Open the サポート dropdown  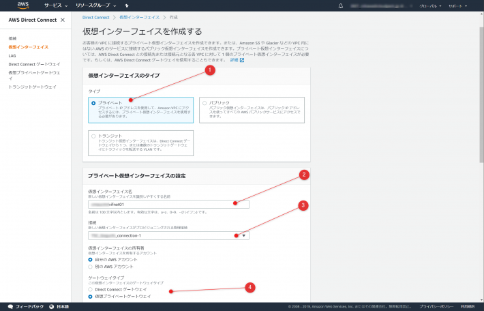(458, 6)
